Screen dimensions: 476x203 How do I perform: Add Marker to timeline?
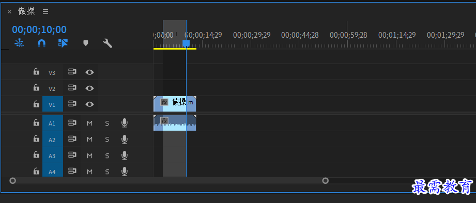(x=86, y=43)
